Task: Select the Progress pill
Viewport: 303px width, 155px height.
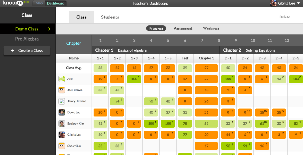Action: tap(156, 28)
